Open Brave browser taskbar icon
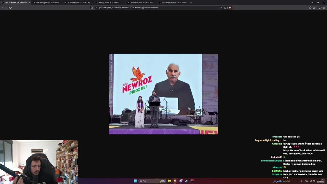 coord(175,181)
